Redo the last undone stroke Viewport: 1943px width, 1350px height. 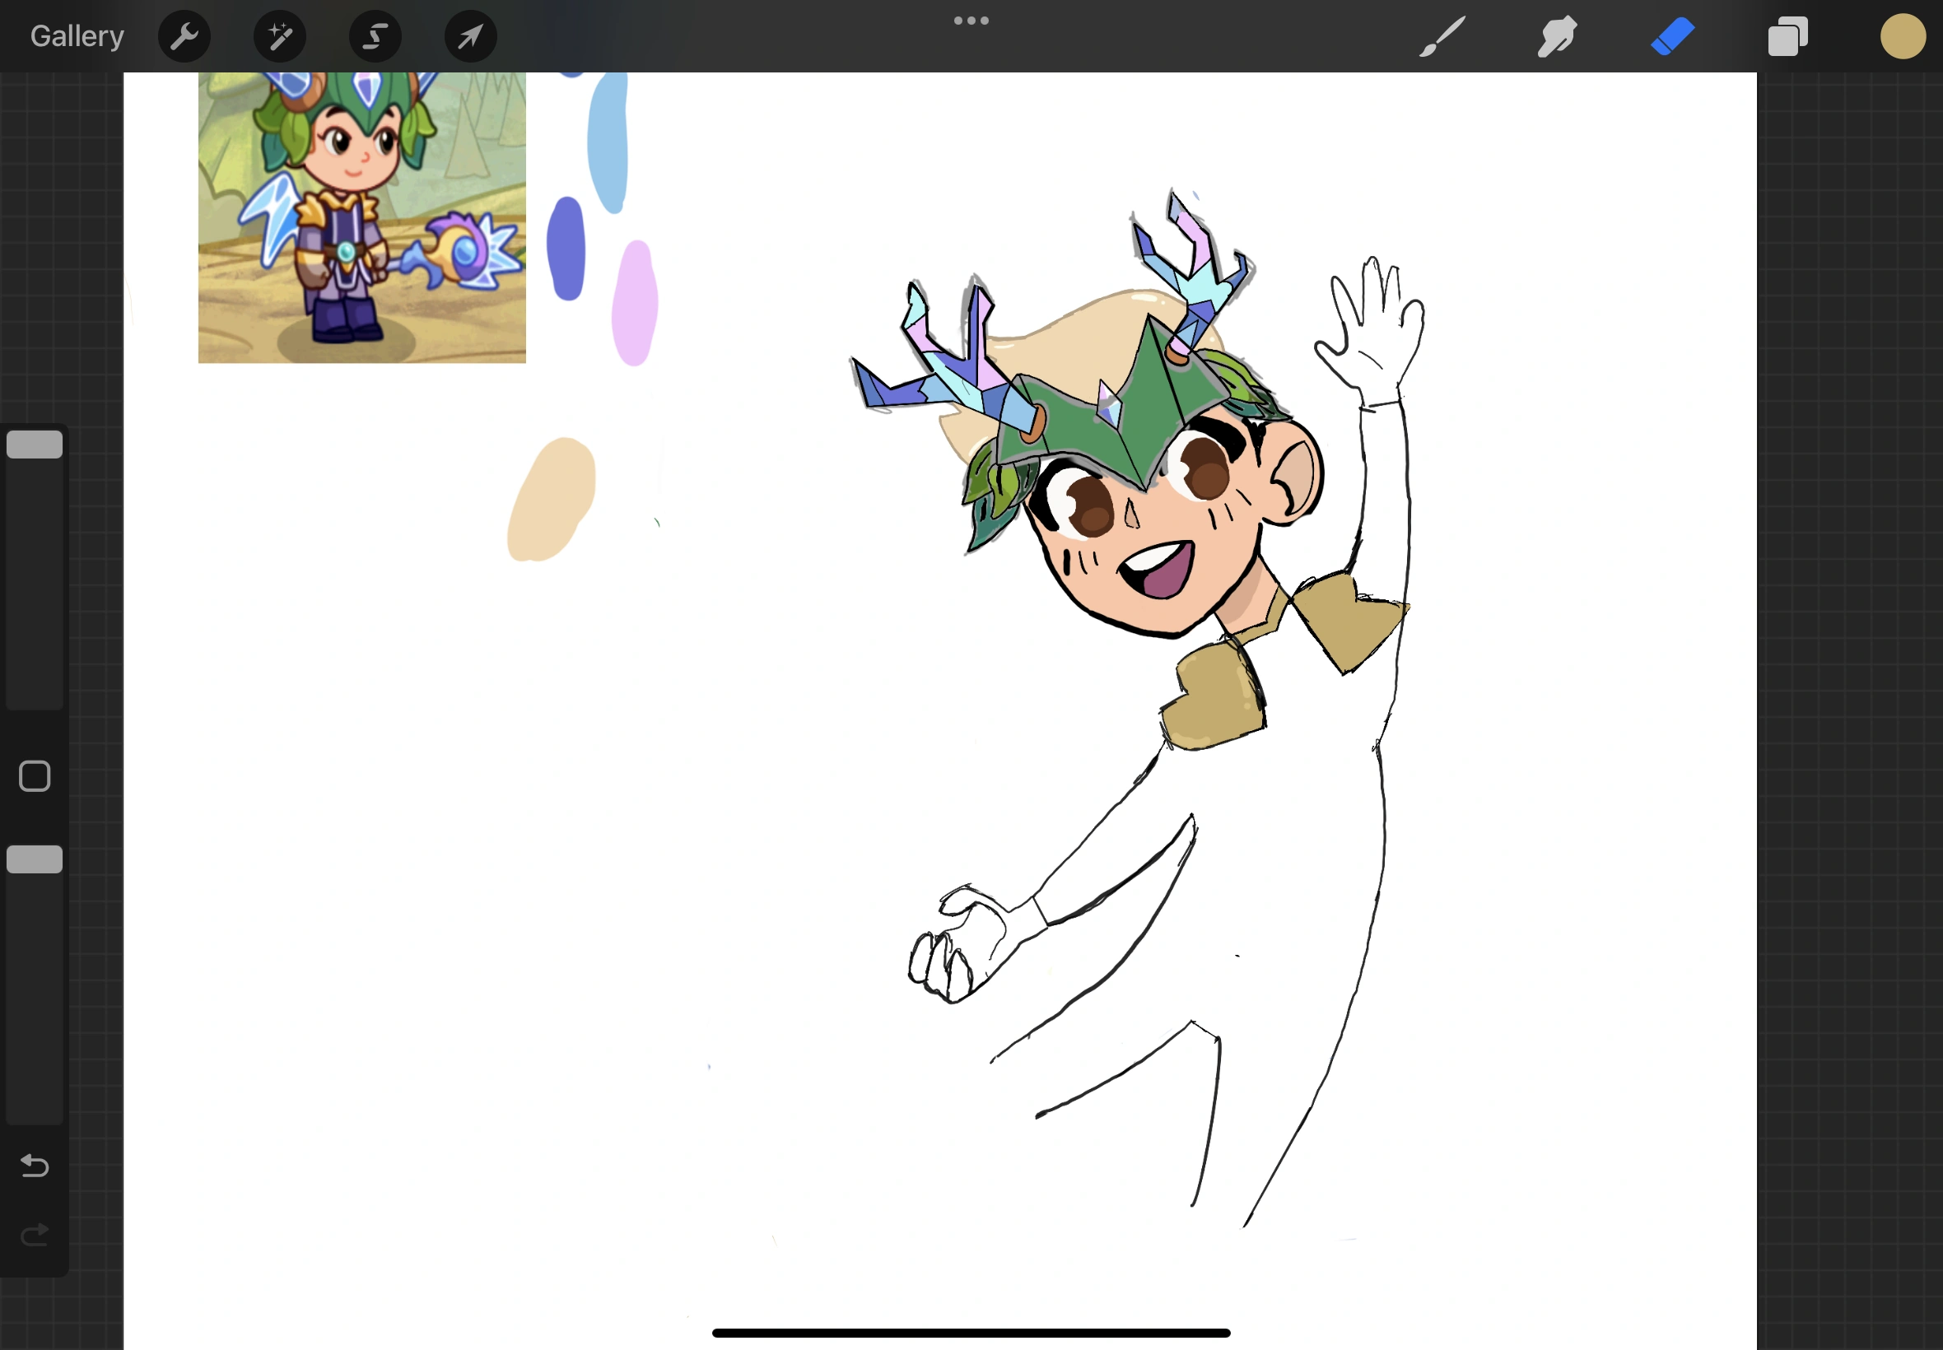coord(34,1234)
